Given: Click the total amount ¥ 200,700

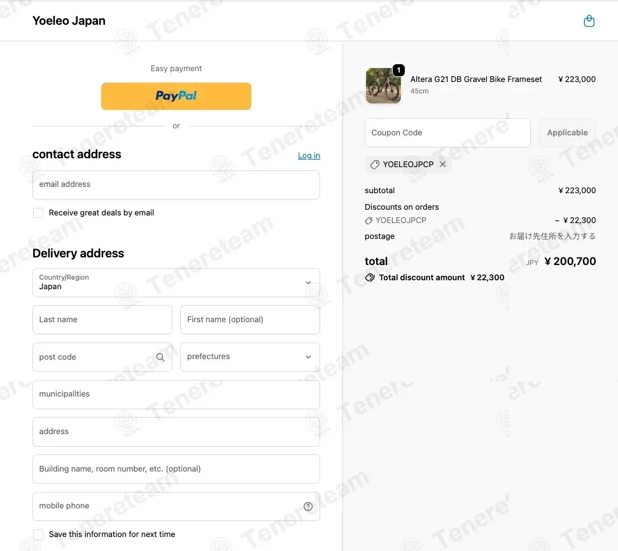Looking at the screenshot, I should (570, 261).
